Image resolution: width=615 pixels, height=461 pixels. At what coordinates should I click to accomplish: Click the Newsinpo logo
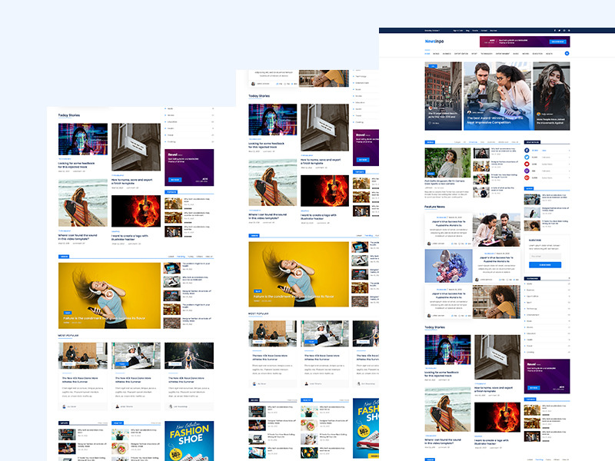click(435, 41)
